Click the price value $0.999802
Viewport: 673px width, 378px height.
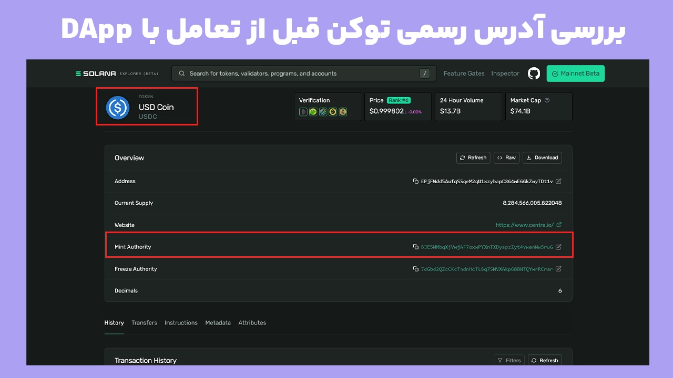coord(386,111)
